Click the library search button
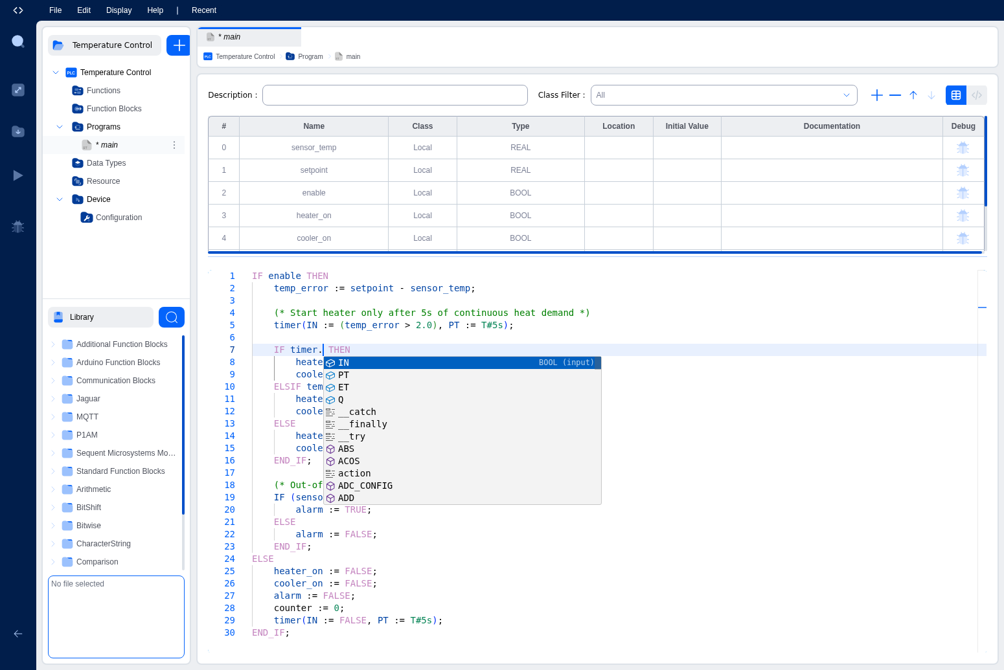Image resolution: width=1004 pixels, height=670 pixels. (x=172, y=317)
